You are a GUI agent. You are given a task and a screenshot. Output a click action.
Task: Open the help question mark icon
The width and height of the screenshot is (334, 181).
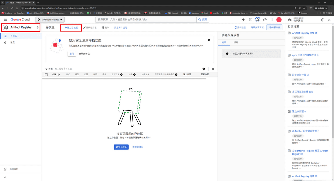(x=265, y=20)
